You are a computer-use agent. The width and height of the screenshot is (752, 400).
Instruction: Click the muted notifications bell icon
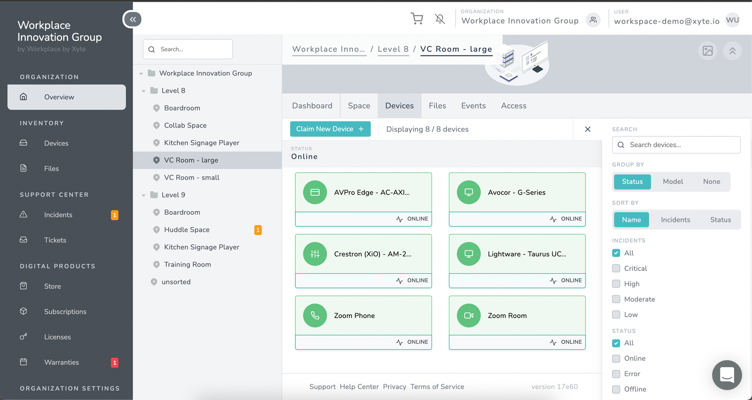click(440, 19)
